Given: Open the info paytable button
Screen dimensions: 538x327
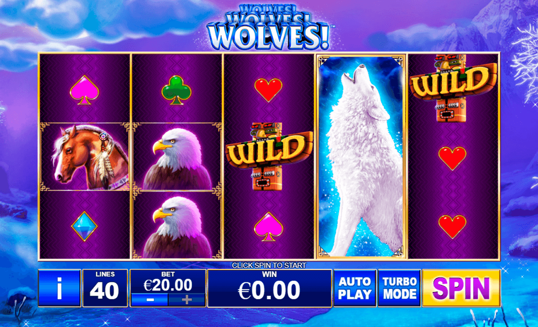Looking at the screenshot, I should point(60,288).
